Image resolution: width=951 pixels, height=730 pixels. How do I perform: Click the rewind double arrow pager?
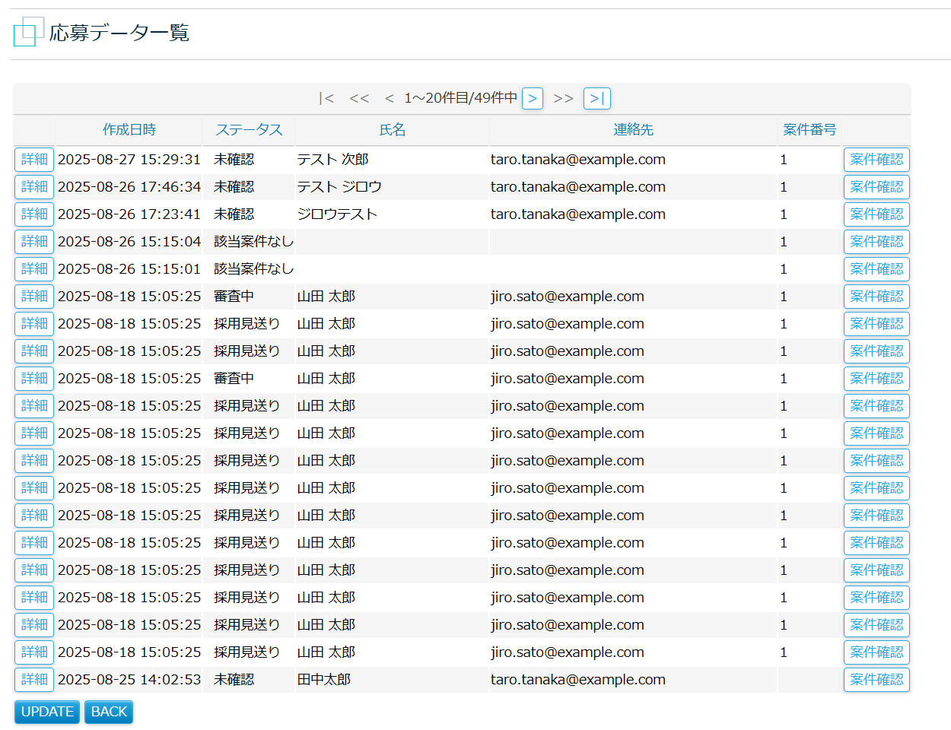(359, 98)
